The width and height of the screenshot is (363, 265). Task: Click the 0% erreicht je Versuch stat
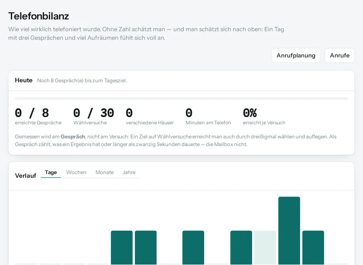264,117
